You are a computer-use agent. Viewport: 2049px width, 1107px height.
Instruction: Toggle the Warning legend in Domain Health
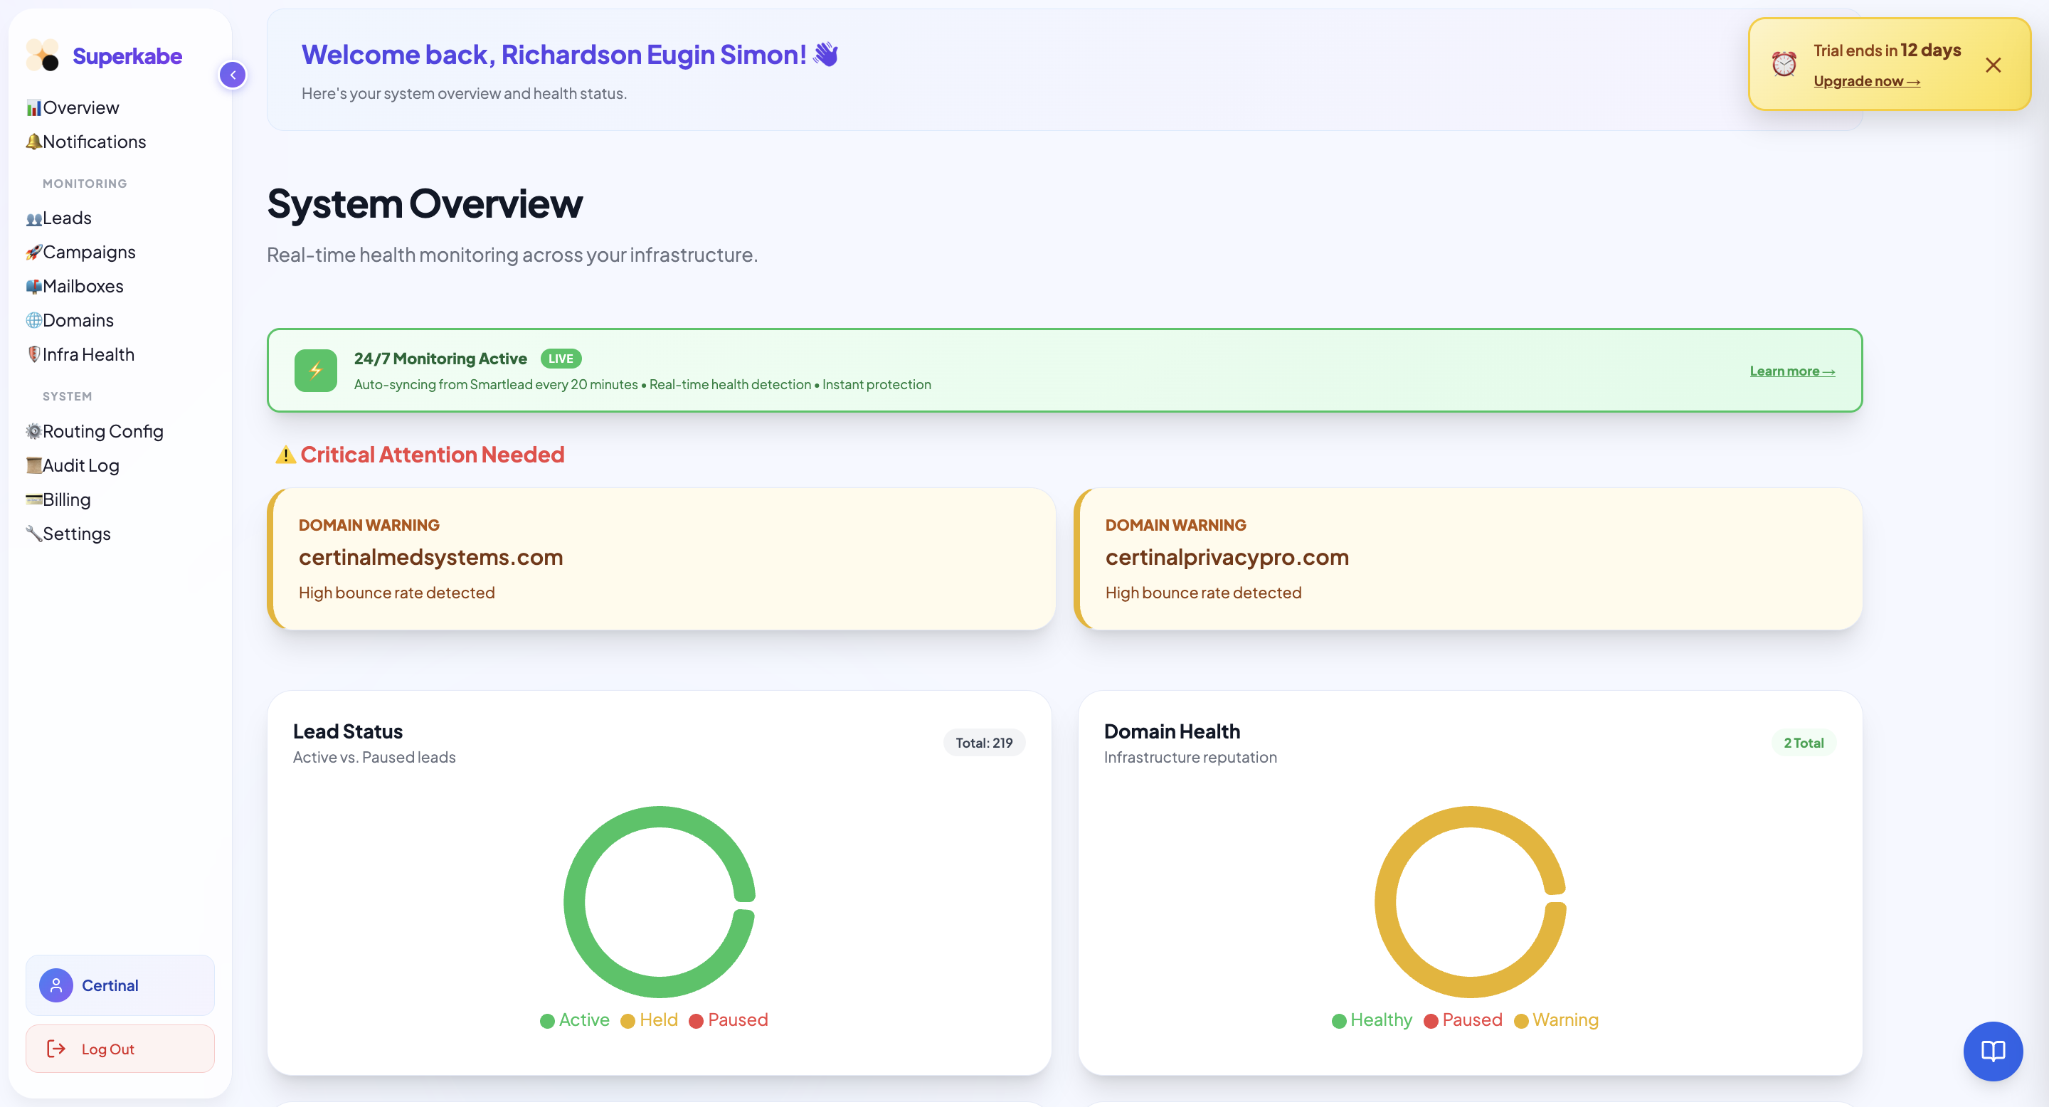[x=1556, y=1020]
